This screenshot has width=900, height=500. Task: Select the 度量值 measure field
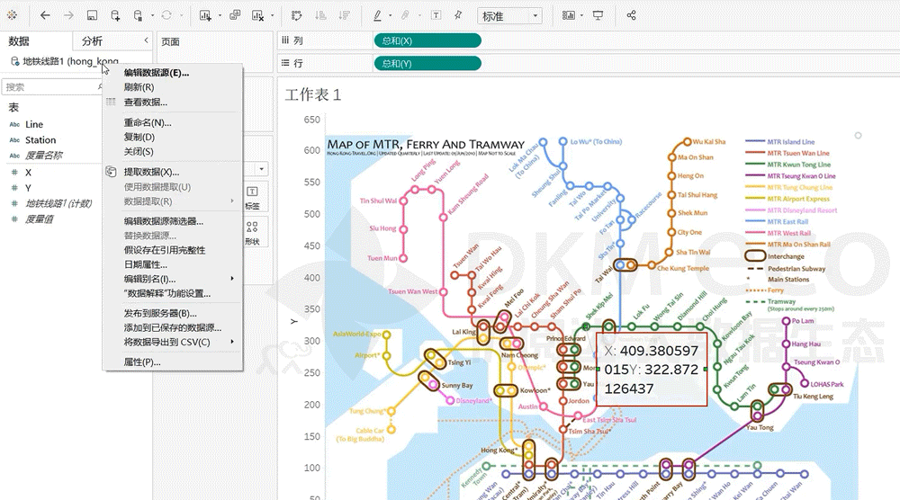click(x=39, y=219)
